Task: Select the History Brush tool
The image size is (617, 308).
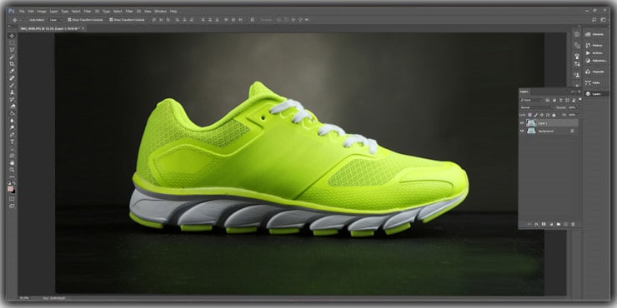Action: 12,99
